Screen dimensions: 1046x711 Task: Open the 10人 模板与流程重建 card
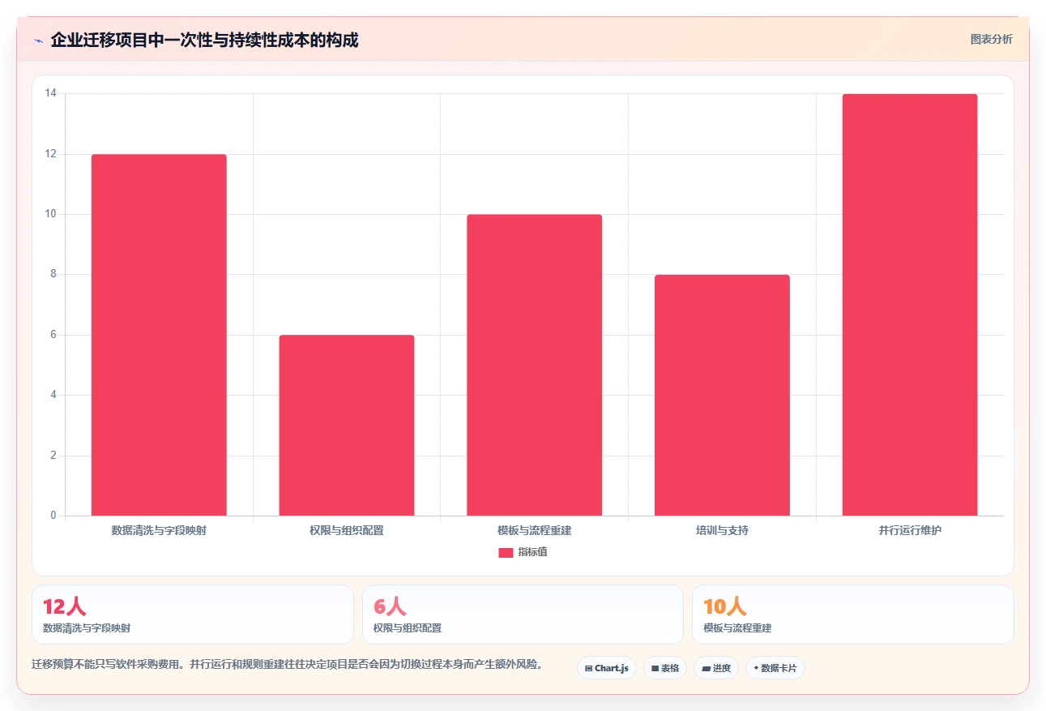(x=852, y=615)
